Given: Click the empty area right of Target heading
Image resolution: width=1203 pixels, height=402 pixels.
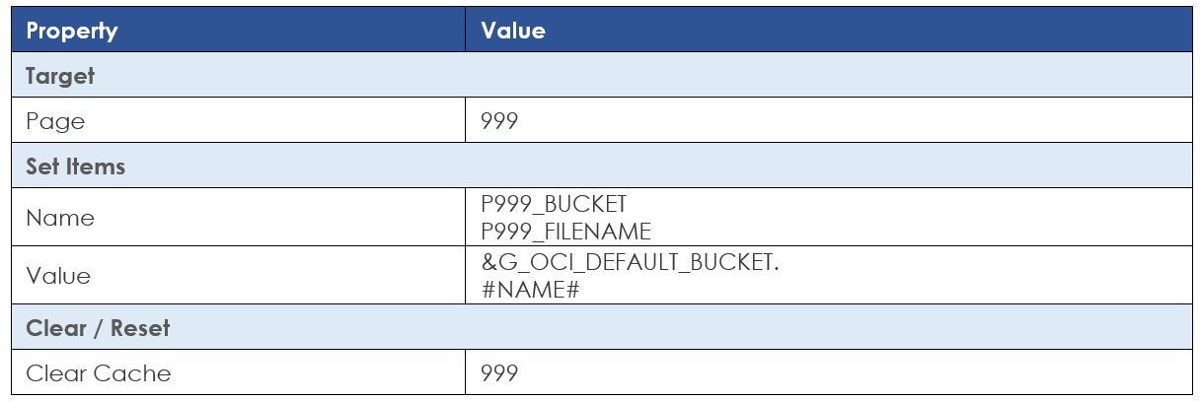Looking at the screenshot, I should pos(641,75).
